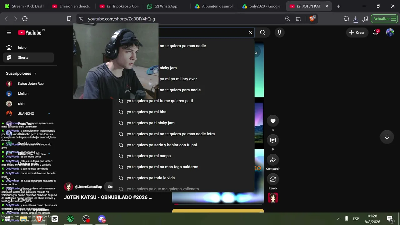
Task: Click the JOTEN KATSU - OBNUBILADO video title
Action: (108, 197)
